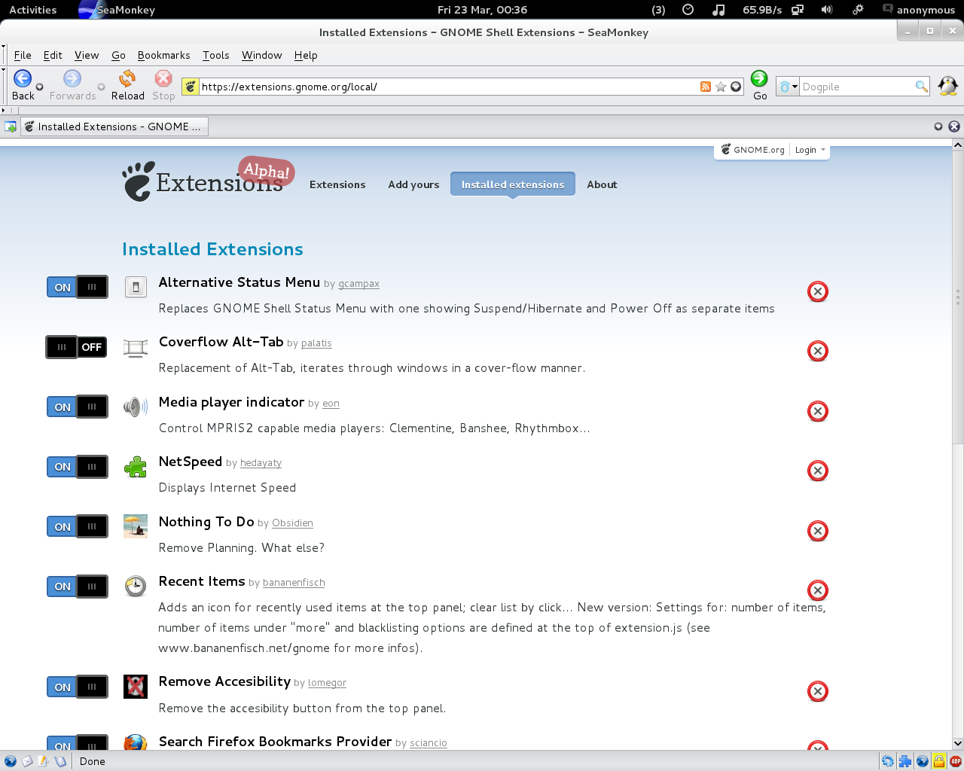
Task: Go back with the Back arrow button
Action: [23, 85]
